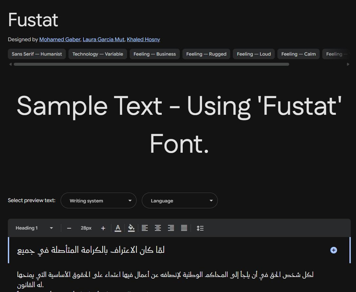Image resolution: width=356 pixels, height=292 pixels.
Task: Click the Sample Text preview heading
Action: click(x=179, y=125)
